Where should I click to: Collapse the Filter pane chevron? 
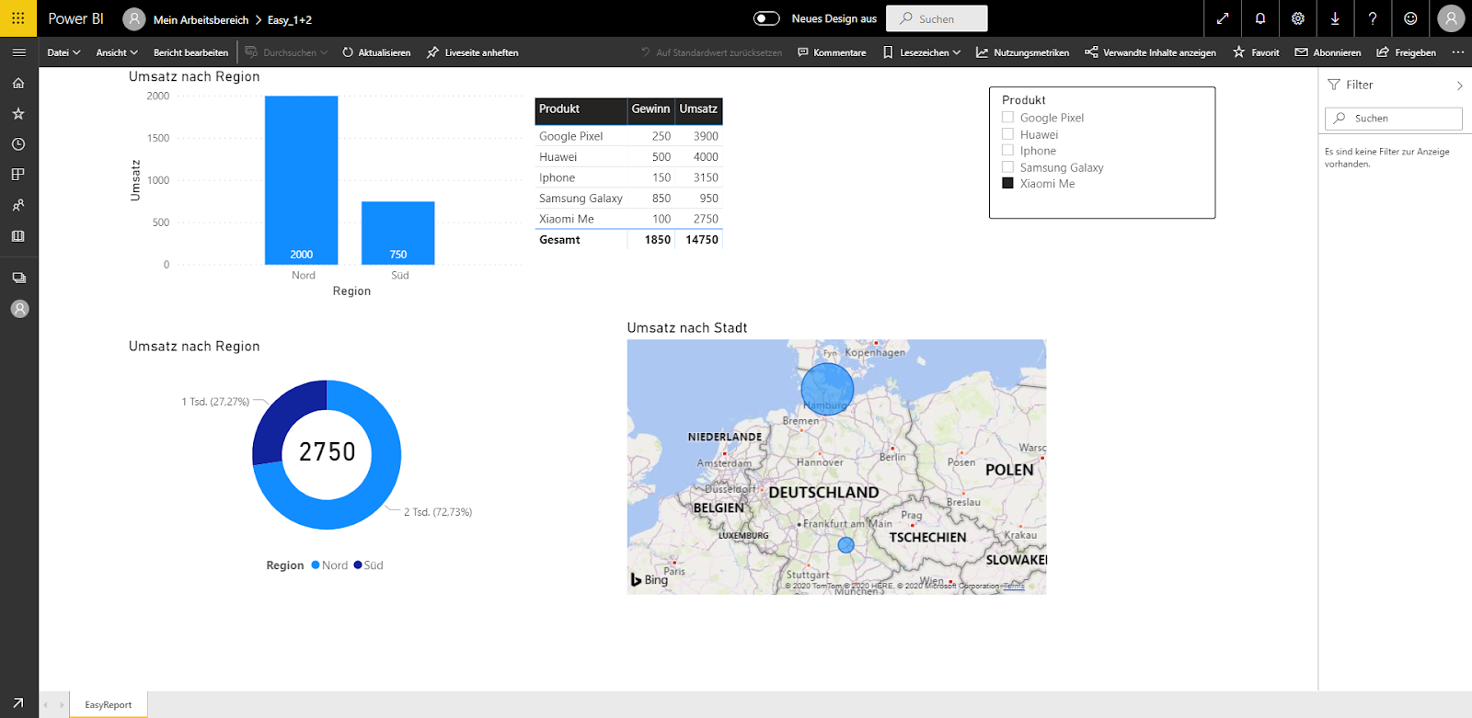click(1459, 85)
